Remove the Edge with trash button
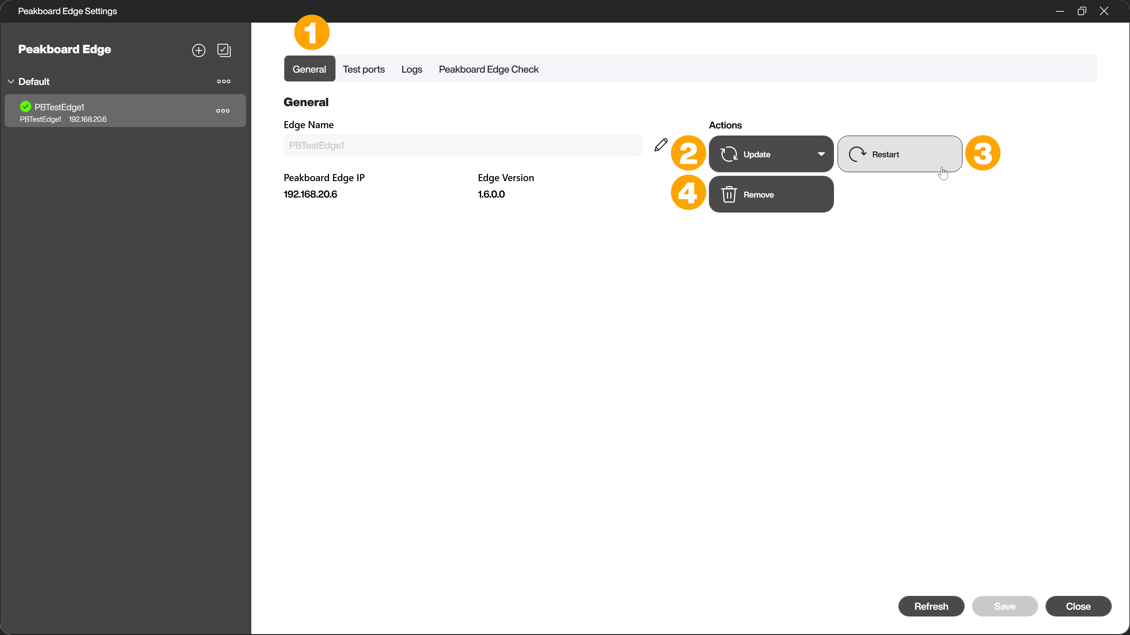The width and height of the screenshot is (1130, 635). point(771,194)
